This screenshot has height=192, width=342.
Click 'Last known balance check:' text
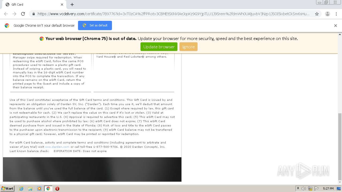(29, 151)
